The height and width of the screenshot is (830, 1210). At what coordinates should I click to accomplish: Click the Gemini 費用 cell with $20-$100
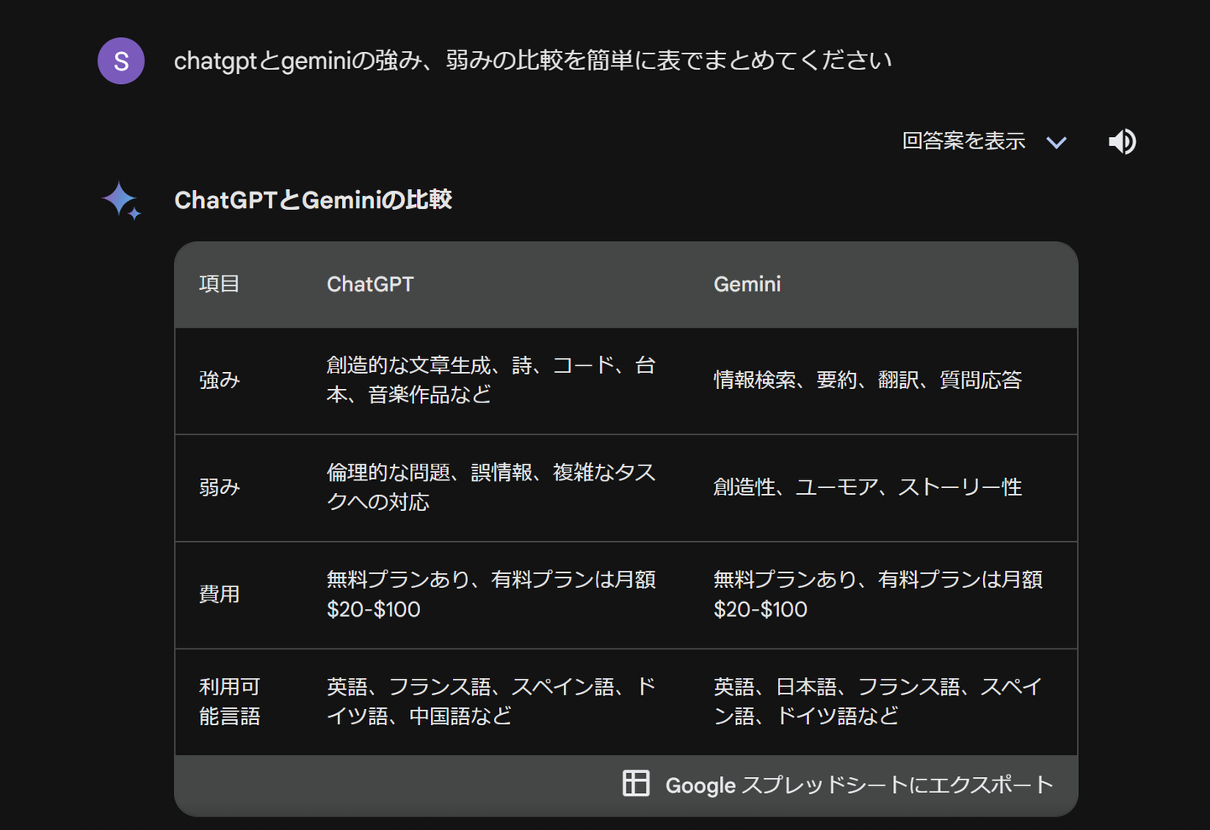click(878, 595)
